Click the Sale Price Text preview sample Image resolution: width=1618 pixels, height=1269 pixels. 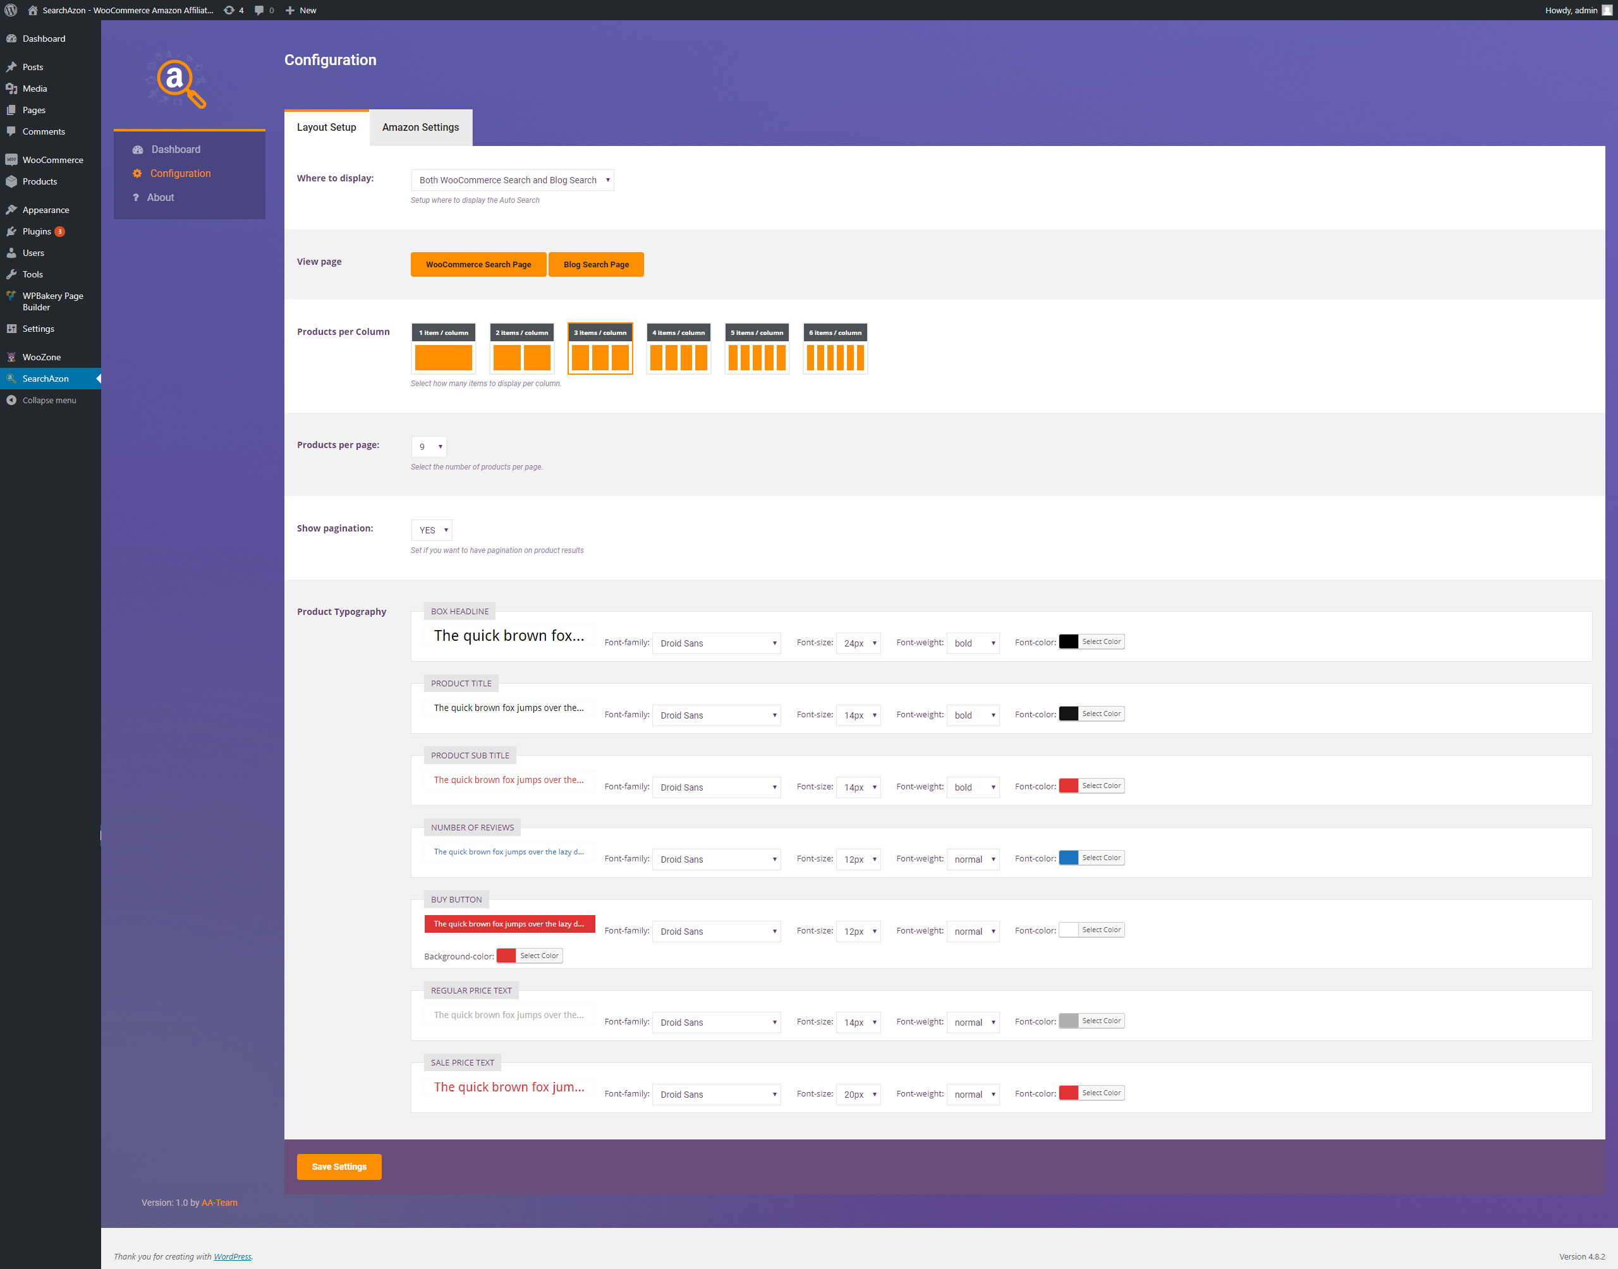(x=509, y=1087)
